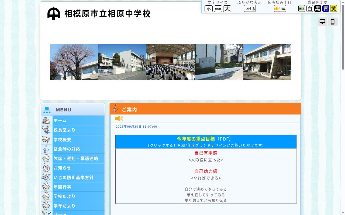Open the 緊急時の対応 menu item
345x215 pixels.
tap(73, 149)
